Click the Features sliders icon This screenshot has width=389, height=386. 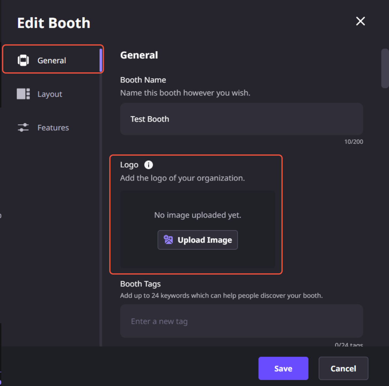click(x=23, y=127)
